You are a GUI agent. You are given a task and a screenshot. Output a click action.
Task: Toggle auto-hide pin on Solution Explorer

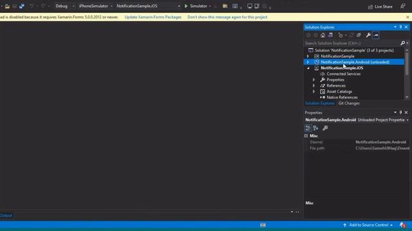coord(400,27)
